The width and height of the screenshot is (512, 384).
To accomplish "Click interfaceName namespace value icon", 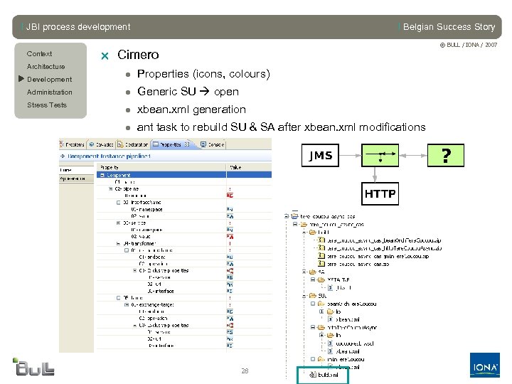I will coord(230,209).
